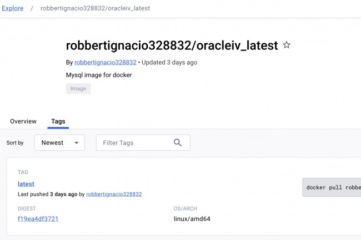Image resolution: width=361 pixels, height=240 pixels.
Task: Click the docker pull command box
Action: 332,187
